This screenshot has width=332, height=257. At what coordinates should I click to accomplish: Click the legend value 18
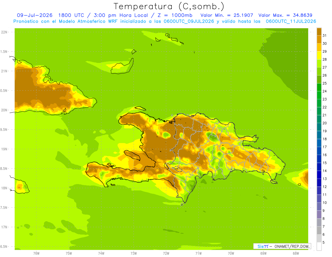click(x=325, y=139)
